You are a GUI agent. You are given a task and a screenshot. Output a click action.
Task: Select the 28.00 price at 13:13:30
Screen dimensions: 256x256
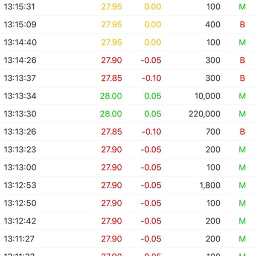111,114
